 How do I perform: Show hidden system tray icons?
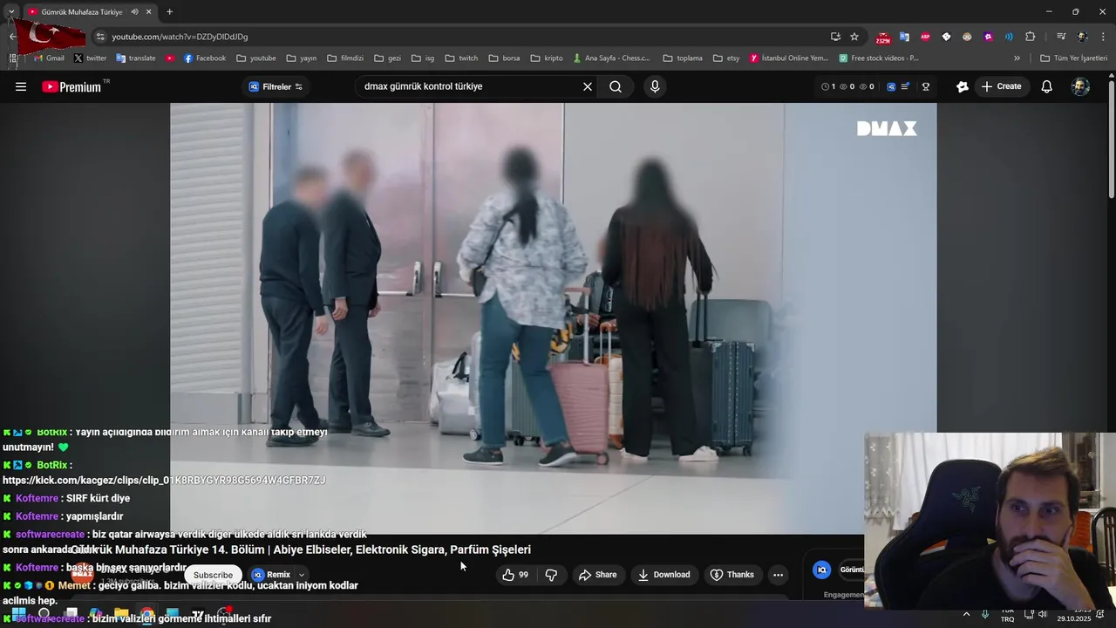966,614
